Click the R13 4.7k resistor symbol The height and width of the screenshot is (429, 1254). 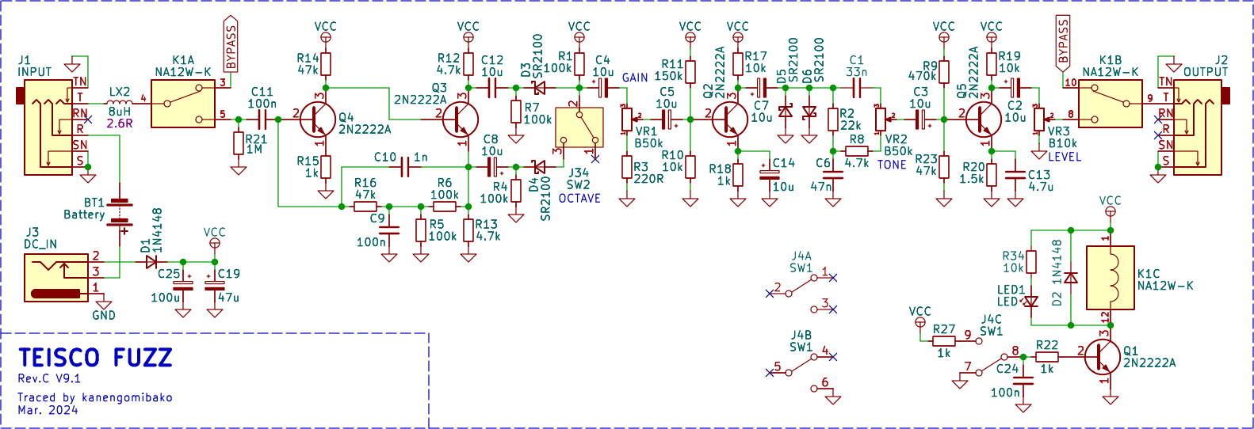(x=468, y=230)
